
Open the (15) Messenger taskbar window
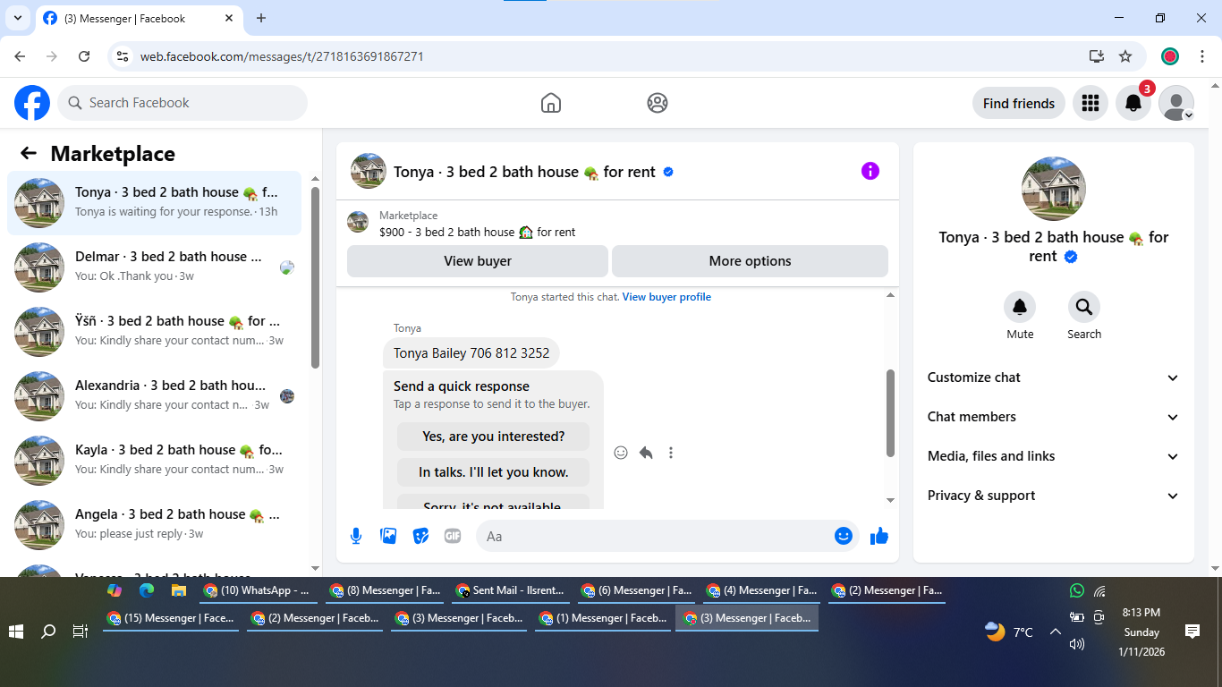click(172, 618)
